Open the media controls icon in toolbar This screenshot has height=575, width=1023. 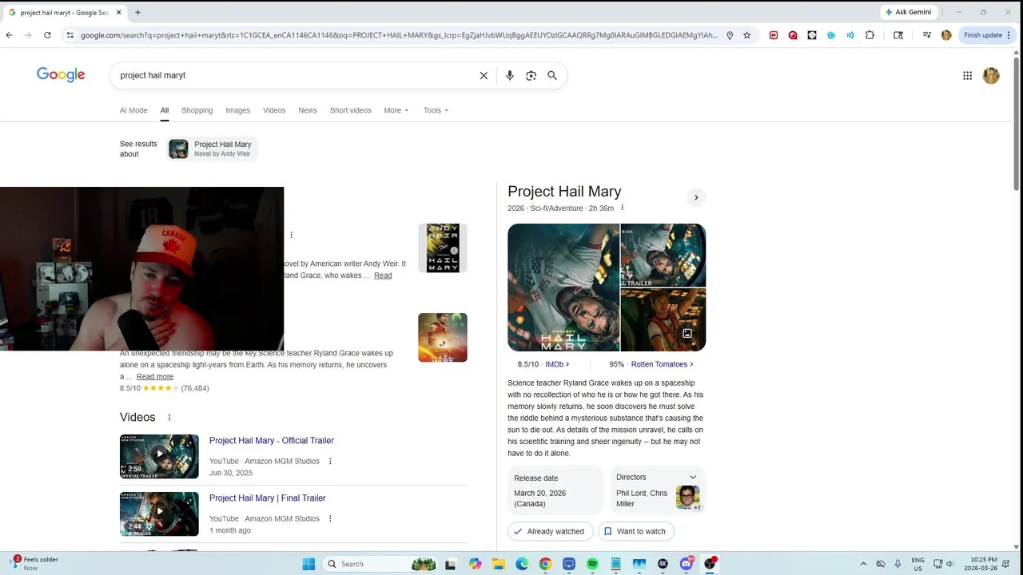tap(927, 35)
